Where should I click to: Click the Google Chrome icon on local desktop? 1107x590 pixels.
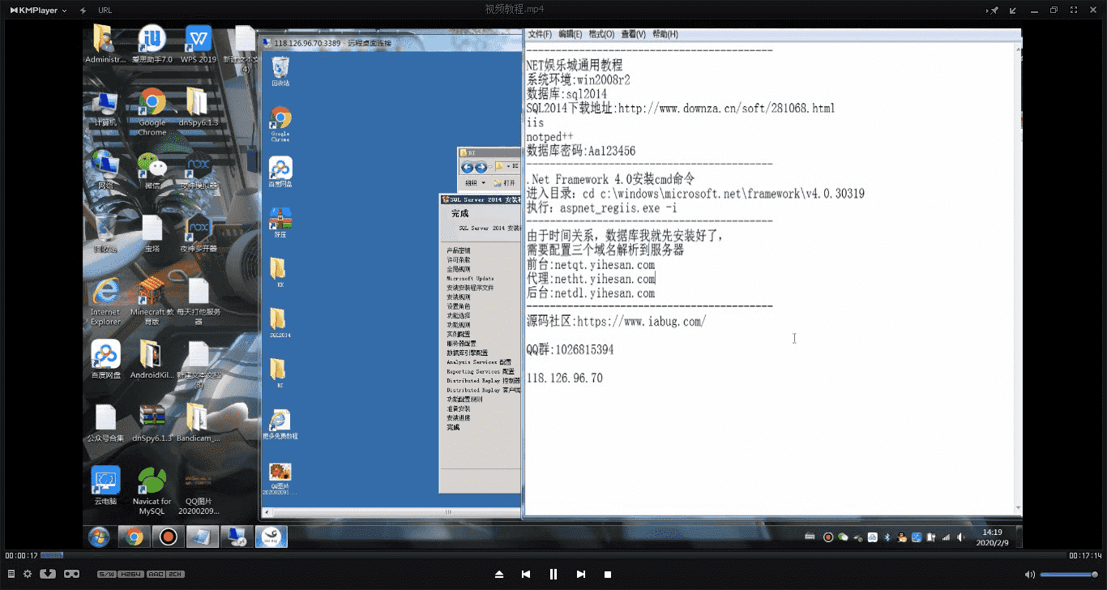(152, 112)
